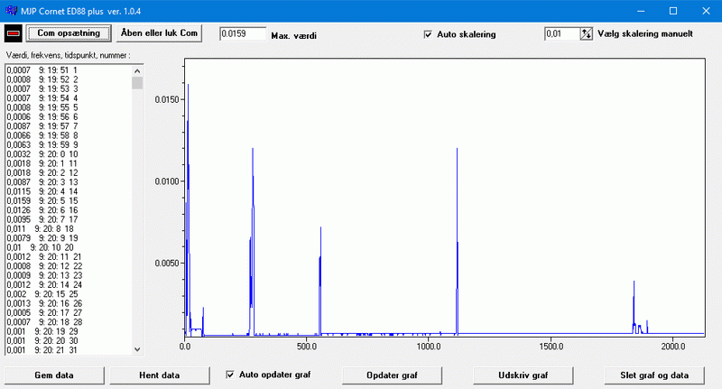Click the 1000.0 x-axis label

click(429, 347)
